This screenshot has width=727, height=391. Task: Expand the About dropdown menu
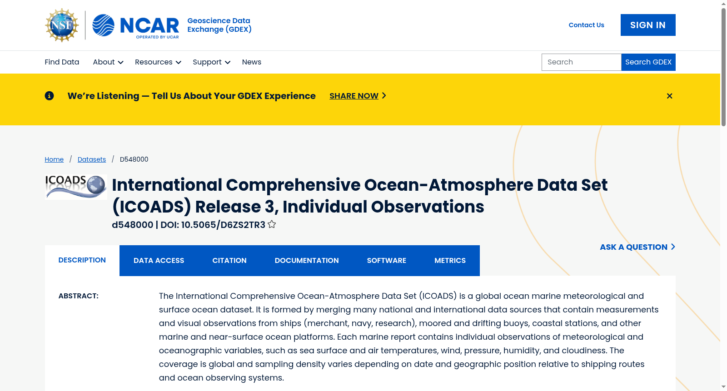pos(108,62)
